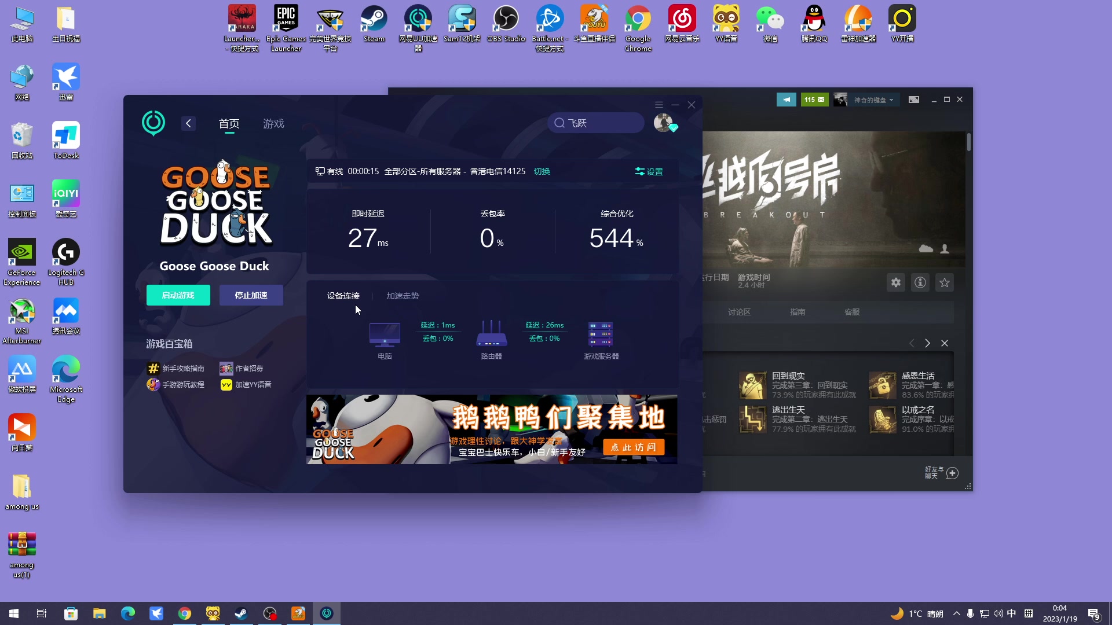Screen dimensions: 1112x625
Task: Click the 路由器 router device icon
Action: click(x=491, y=334)
